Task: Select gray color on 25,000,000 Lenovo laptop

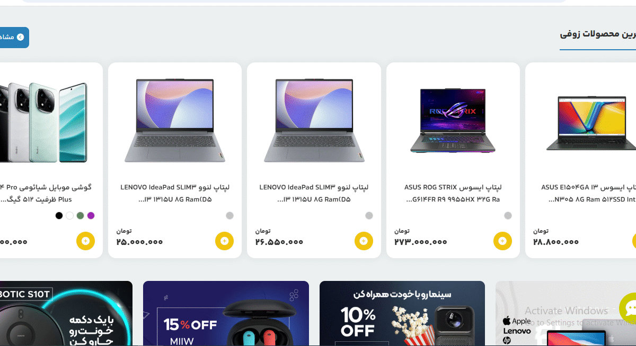Action: (229, 215)
